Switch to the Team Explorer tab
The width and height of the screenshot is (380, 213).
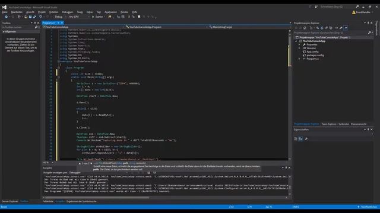(335, 124)
